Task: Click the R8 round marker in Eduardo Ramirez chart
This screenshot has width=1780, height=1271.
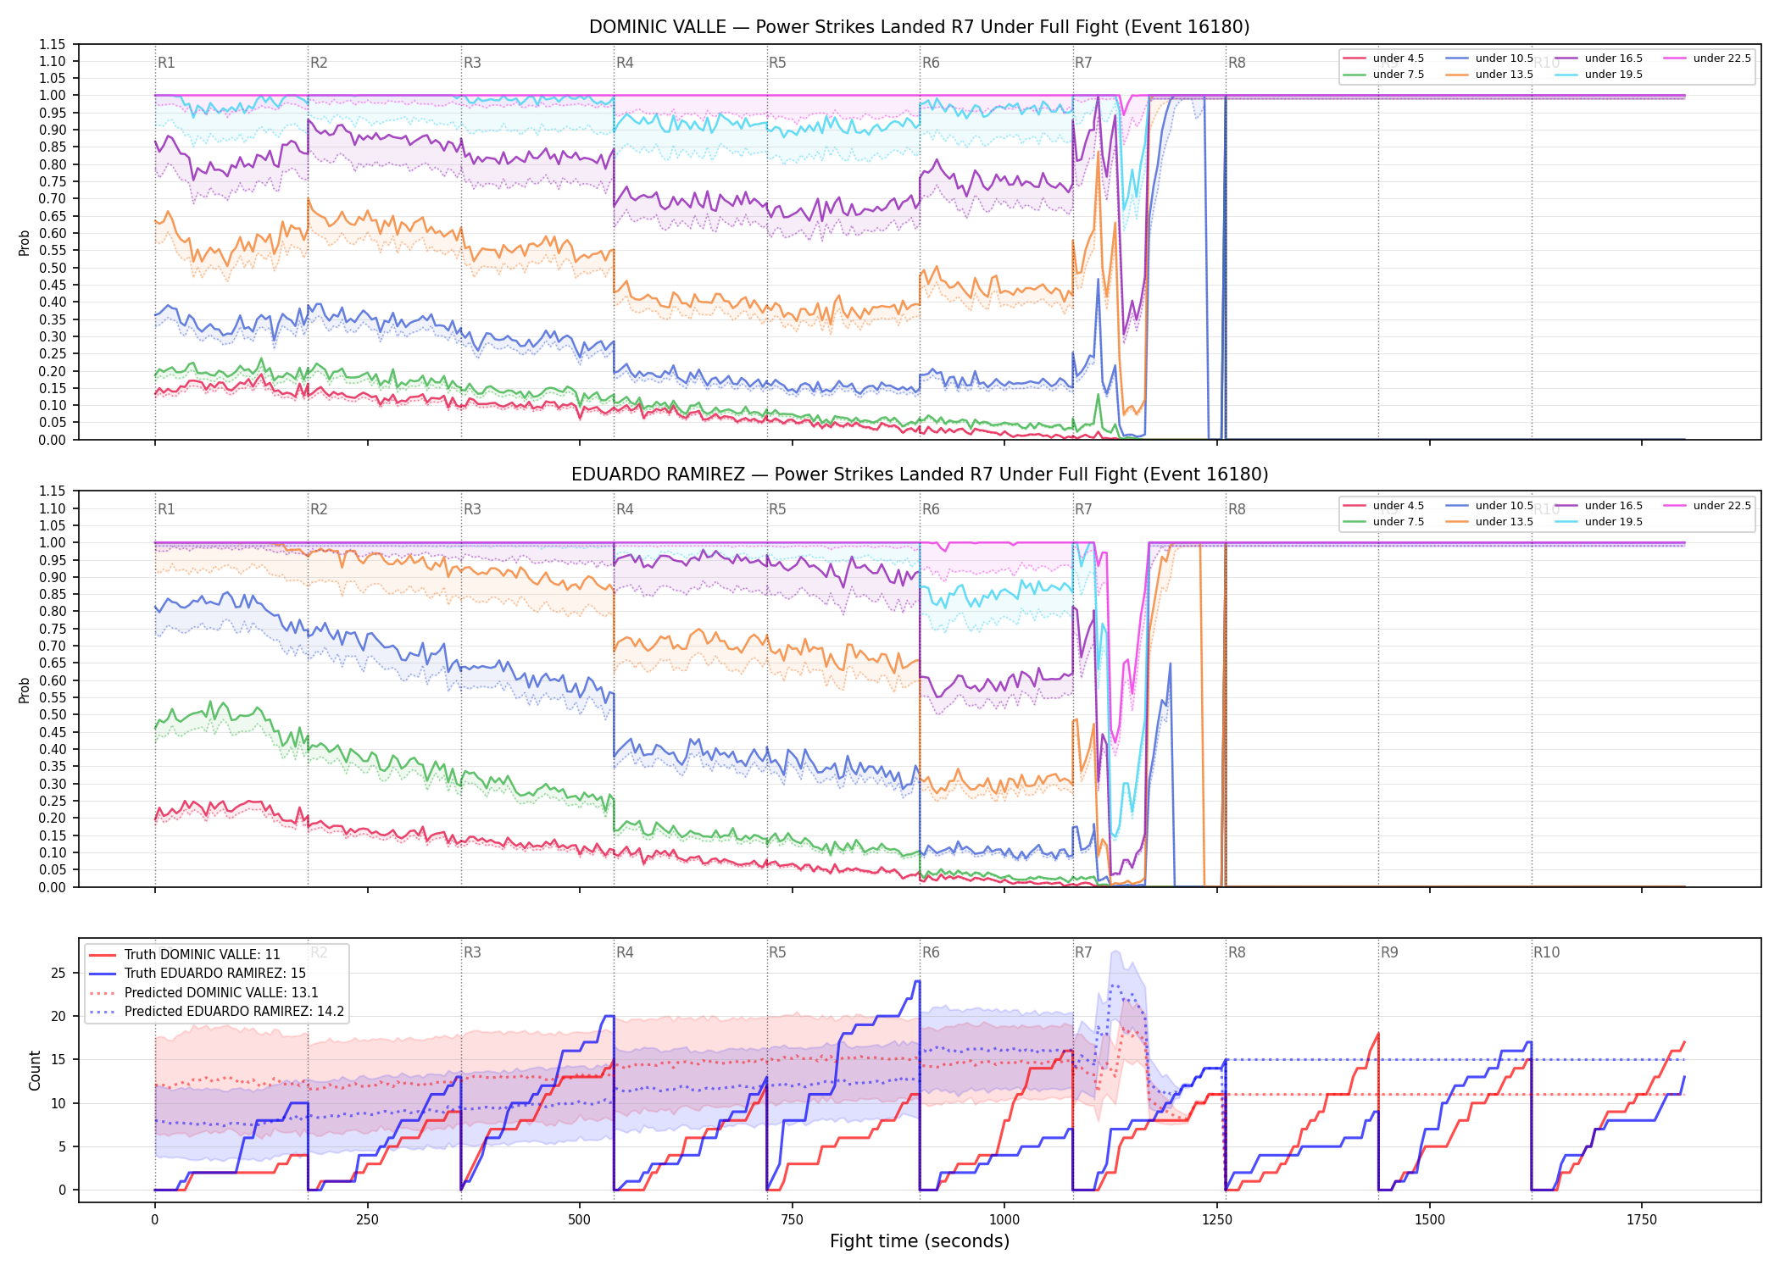Action: click(x=1237, y=509)
